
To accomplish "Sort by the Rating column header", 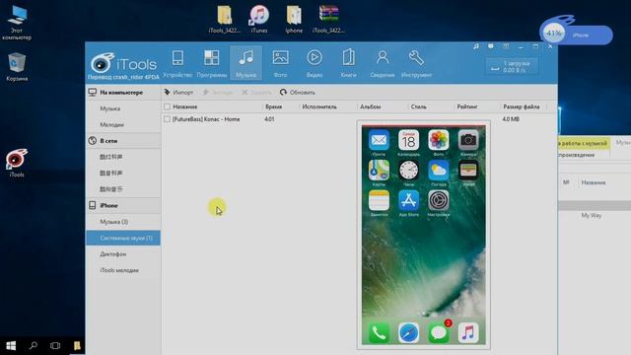I will coord(467,106).
